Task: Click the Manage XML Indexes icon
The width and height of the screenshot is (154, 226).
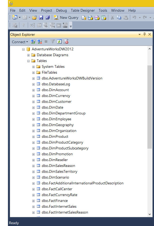Action: pyautogui.click(x=52, y=25)
